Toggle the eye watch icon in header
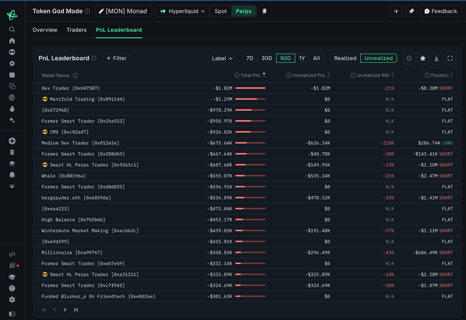 pos(396,11)
